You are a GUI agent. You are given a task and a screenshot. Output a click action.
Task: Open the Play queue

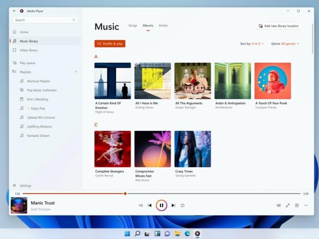pos(27,63)
